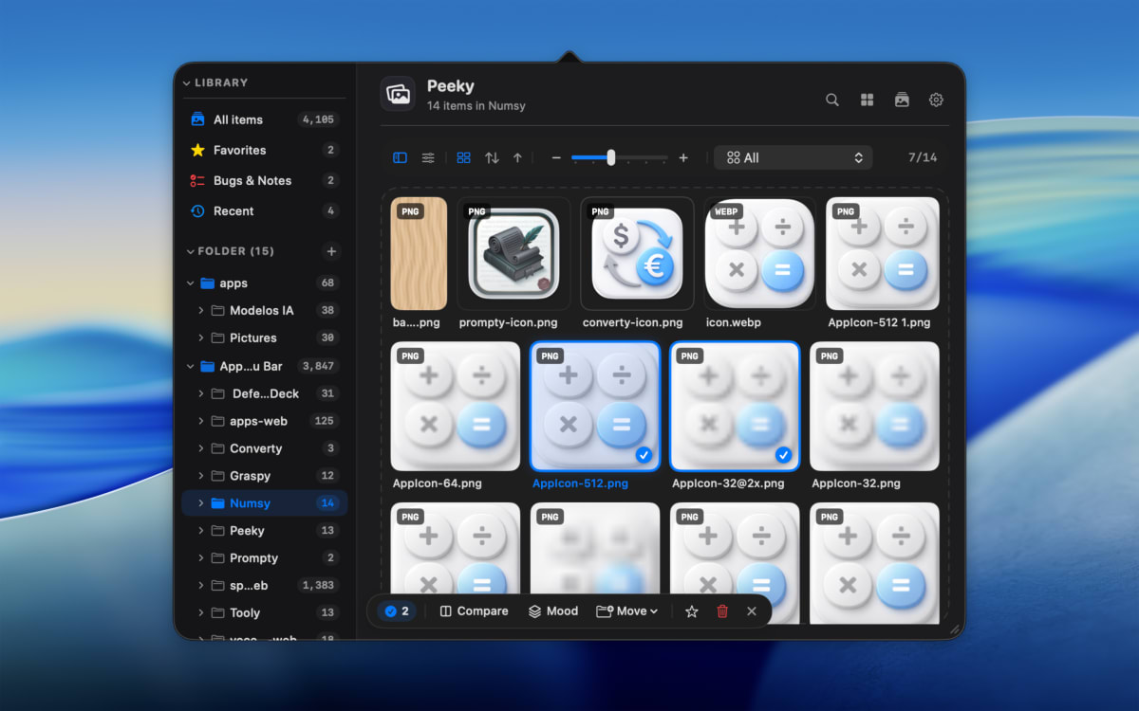The image size is (1139, 711).
Task: Select AppIcon-64.png thumbnail
Action: pos(456,407)
